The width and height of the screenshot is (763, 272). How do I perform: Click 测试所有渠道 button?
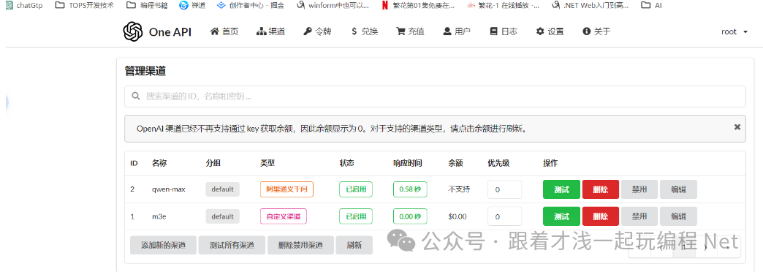(232, 245)
